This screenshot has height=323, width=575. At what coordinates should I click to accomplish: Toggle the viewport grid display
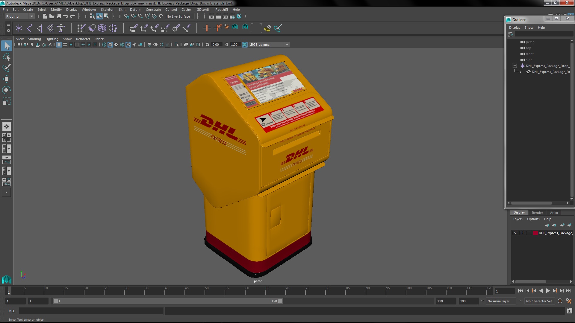coord(59,45)
